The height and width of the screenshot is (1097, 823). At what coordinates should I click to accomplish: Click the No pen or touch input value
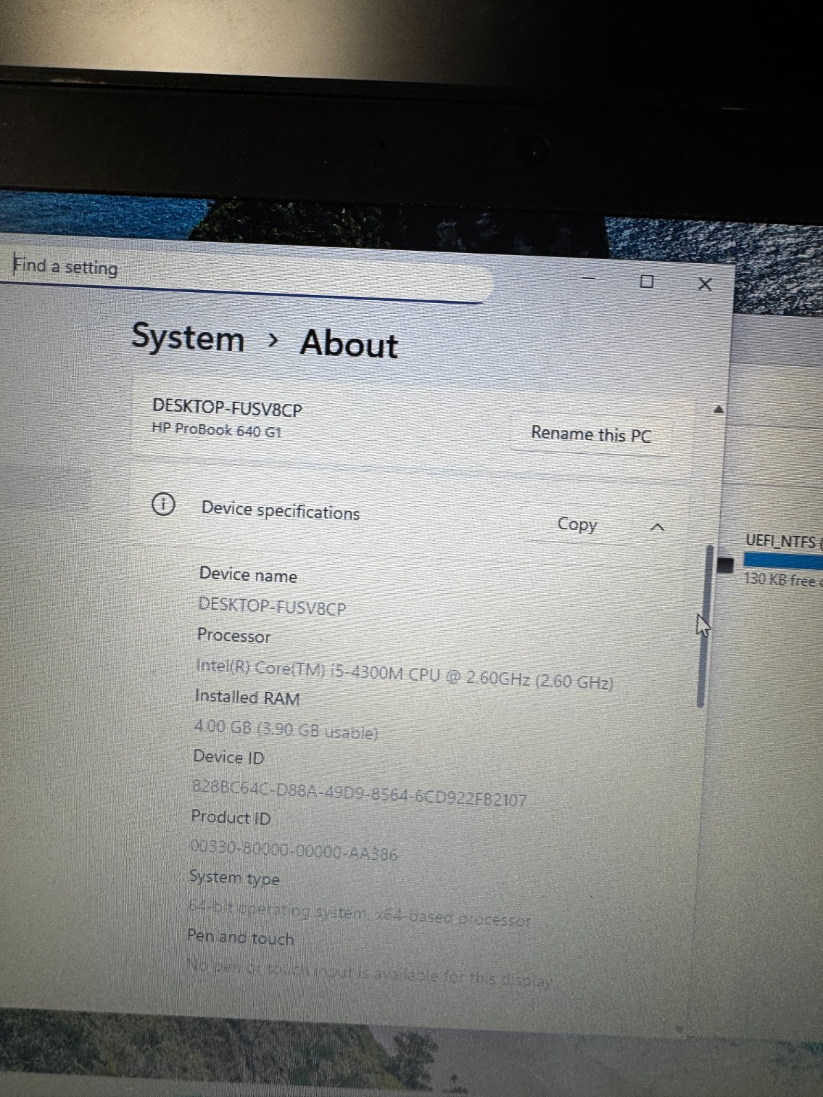pos(369,974)
